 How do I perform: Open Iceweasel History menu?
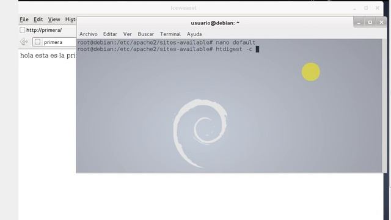71,19
